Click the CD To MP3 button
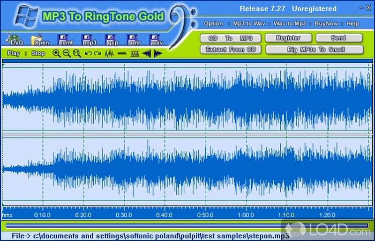375x241 pixels. pos(231,38)
